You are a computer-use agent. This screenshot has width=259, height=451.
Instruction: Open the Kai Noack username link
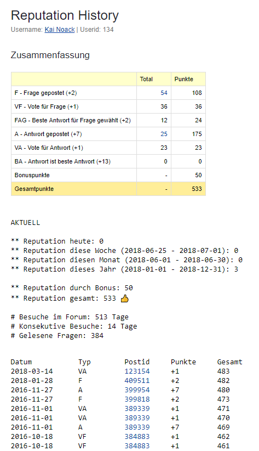coord(60,30)
